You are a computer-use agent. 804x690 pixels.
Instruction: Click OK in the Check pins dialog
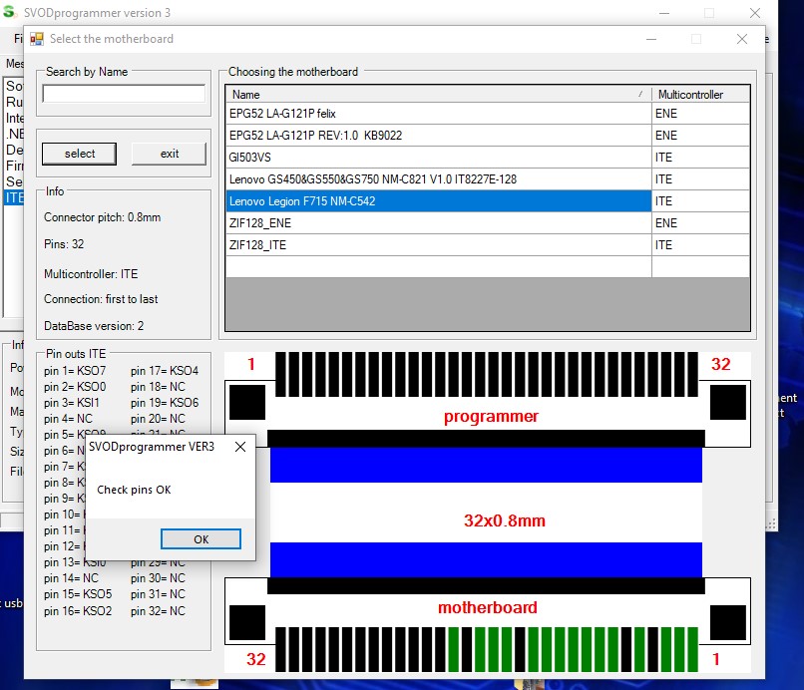pos(201,538)
